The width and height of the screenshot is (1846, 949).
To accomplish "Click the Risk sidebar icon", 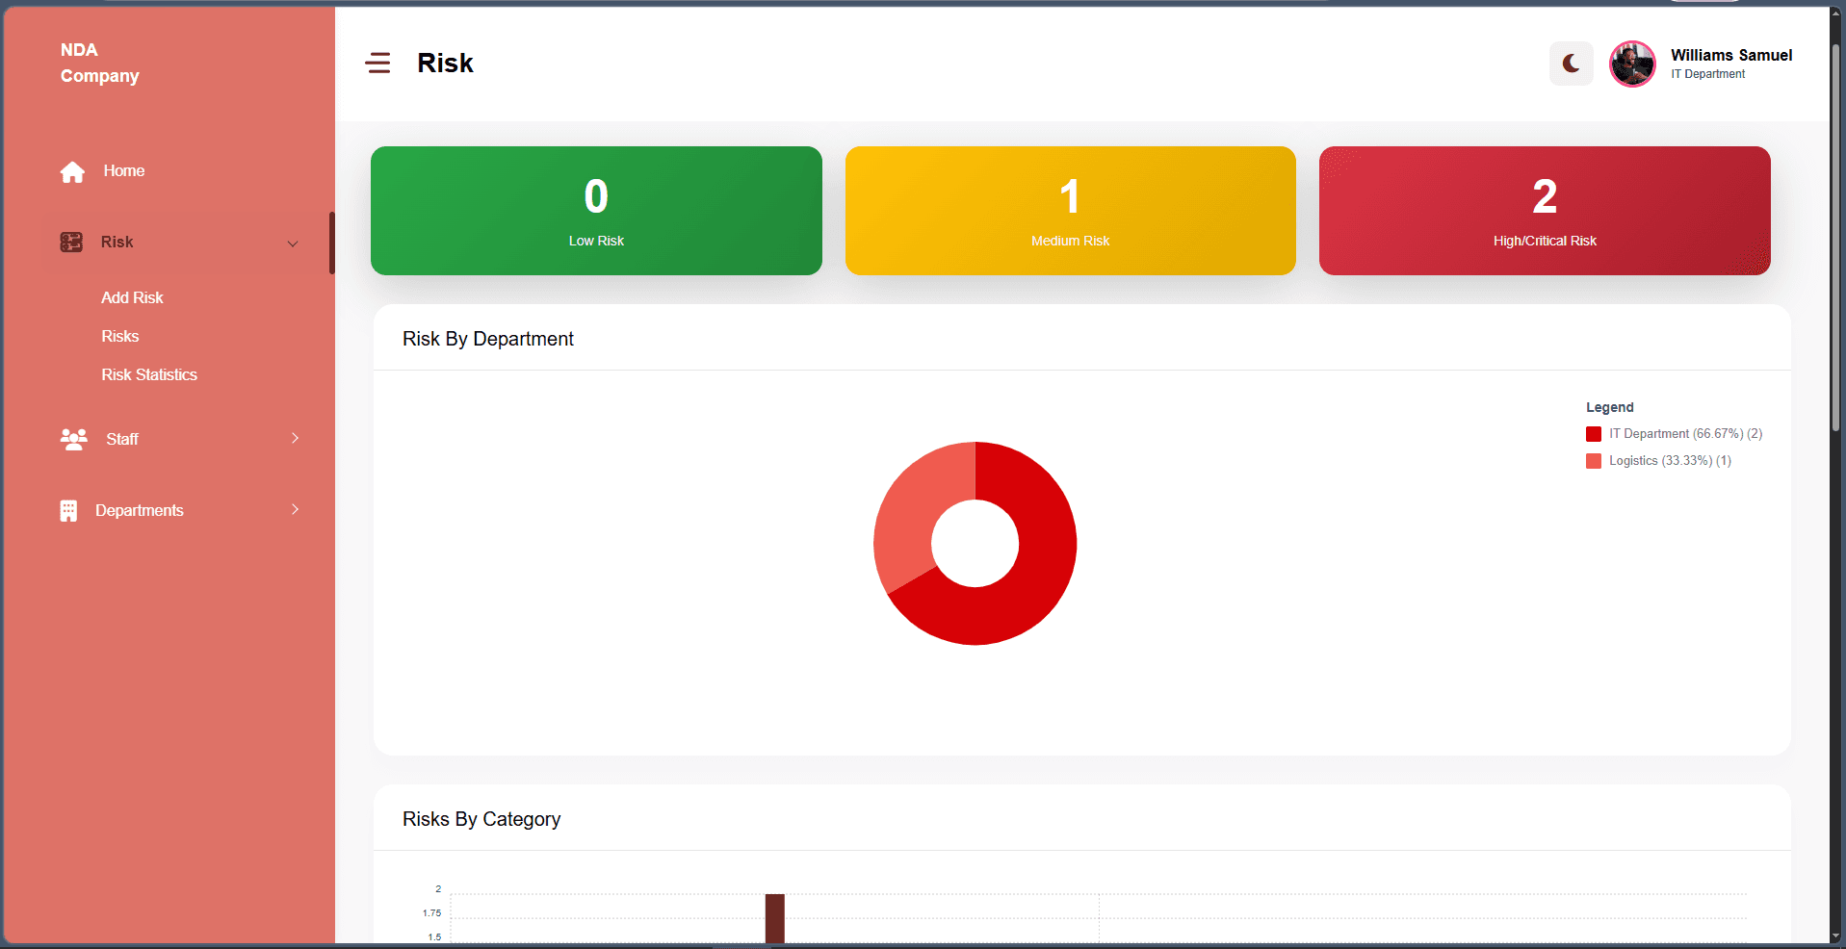I will coord(71,242).
